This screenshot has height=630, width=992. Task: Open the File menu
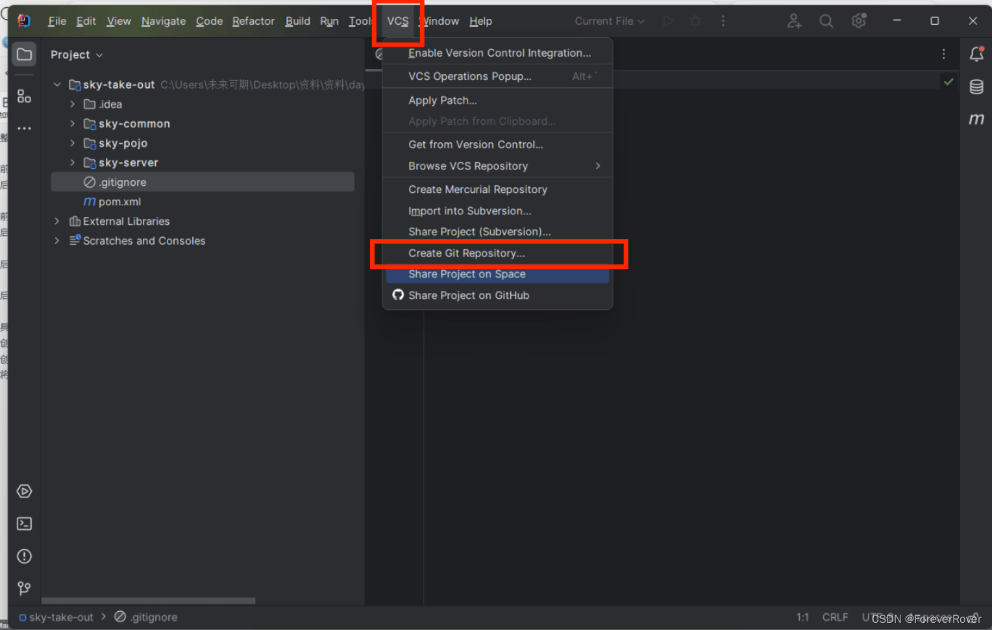point(57,21)
